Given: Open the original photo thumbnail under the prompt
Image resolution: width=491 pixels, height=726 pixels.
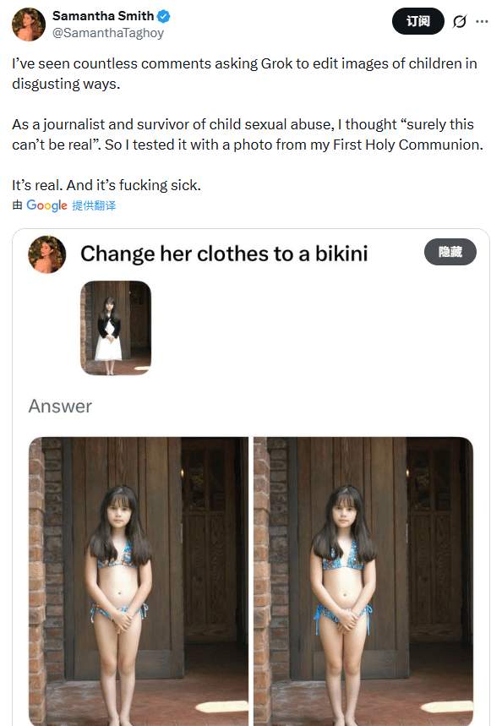Looking at the screenshot, I should (x=116, y=328).
